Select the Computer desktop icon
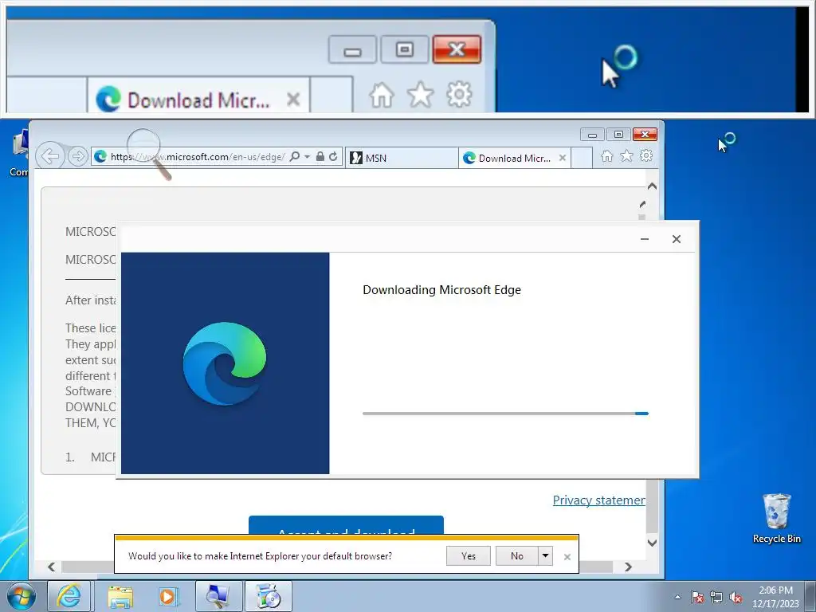Screen dimensions: 816x612 [x=19, y=154]
